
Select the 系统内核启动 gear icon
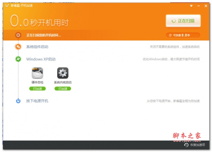(63, 73)
